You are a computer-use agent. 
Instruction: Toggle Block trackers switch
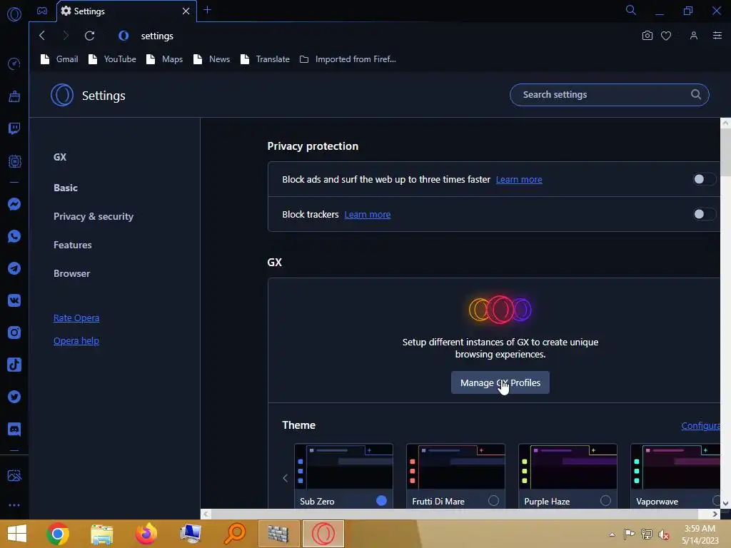pos(703,214)
